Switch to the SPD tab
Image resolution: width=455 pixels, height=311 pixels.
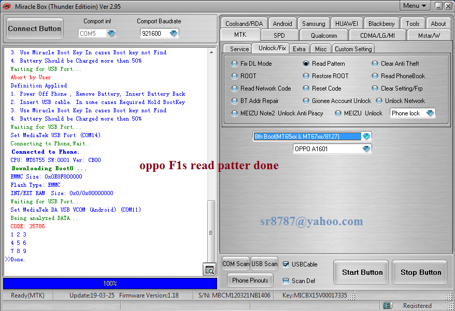point(279,35)
